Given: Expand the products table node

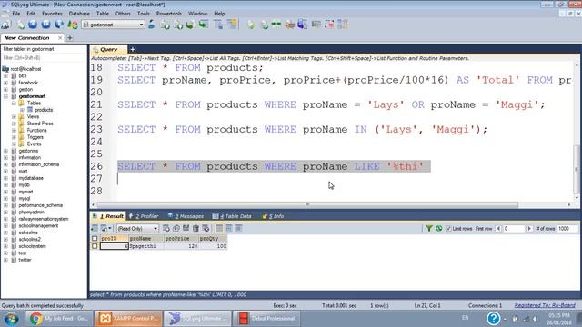Looking at the screenshot, I should point(22,110).
